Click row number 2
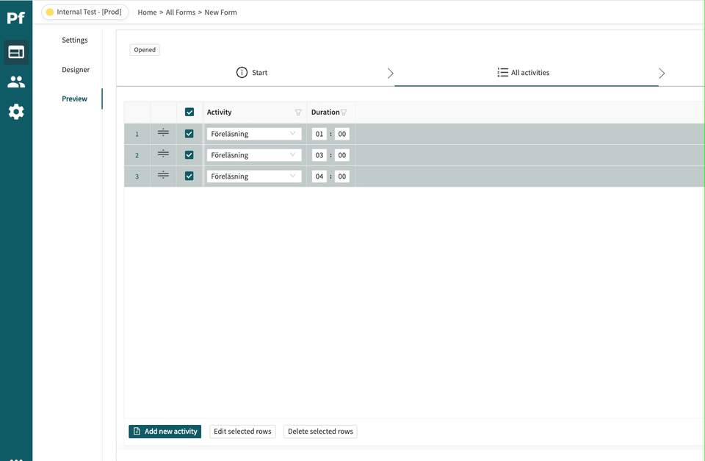 coord(137,155)
